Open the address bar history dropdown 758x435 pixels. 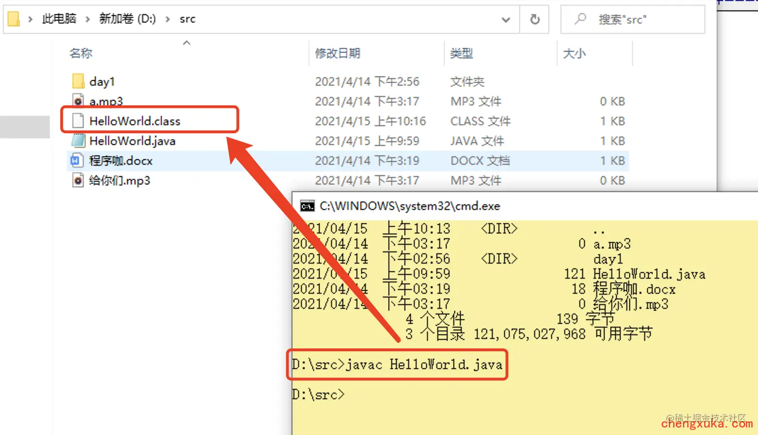(x=506, y=20)
